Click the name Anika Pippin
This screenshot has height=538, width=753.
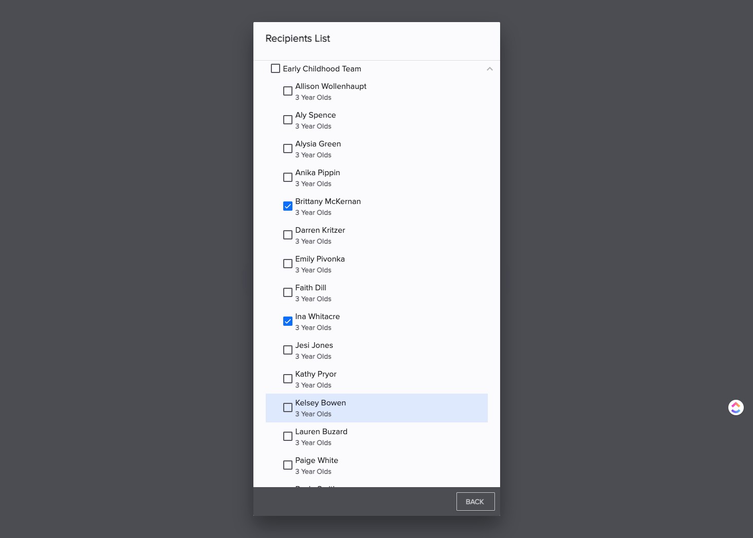pos(317,173)
